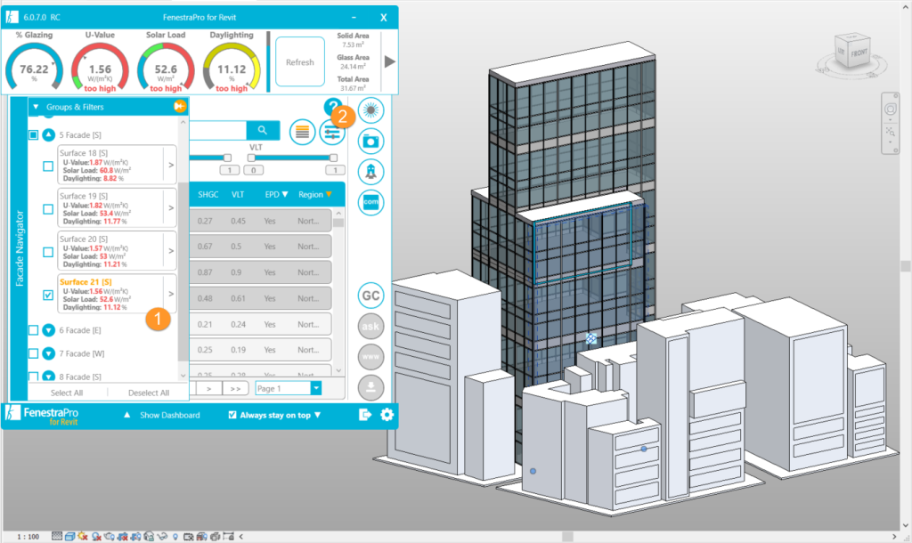Expand the 7 Facade [W] group

click(x=49, y=353)
